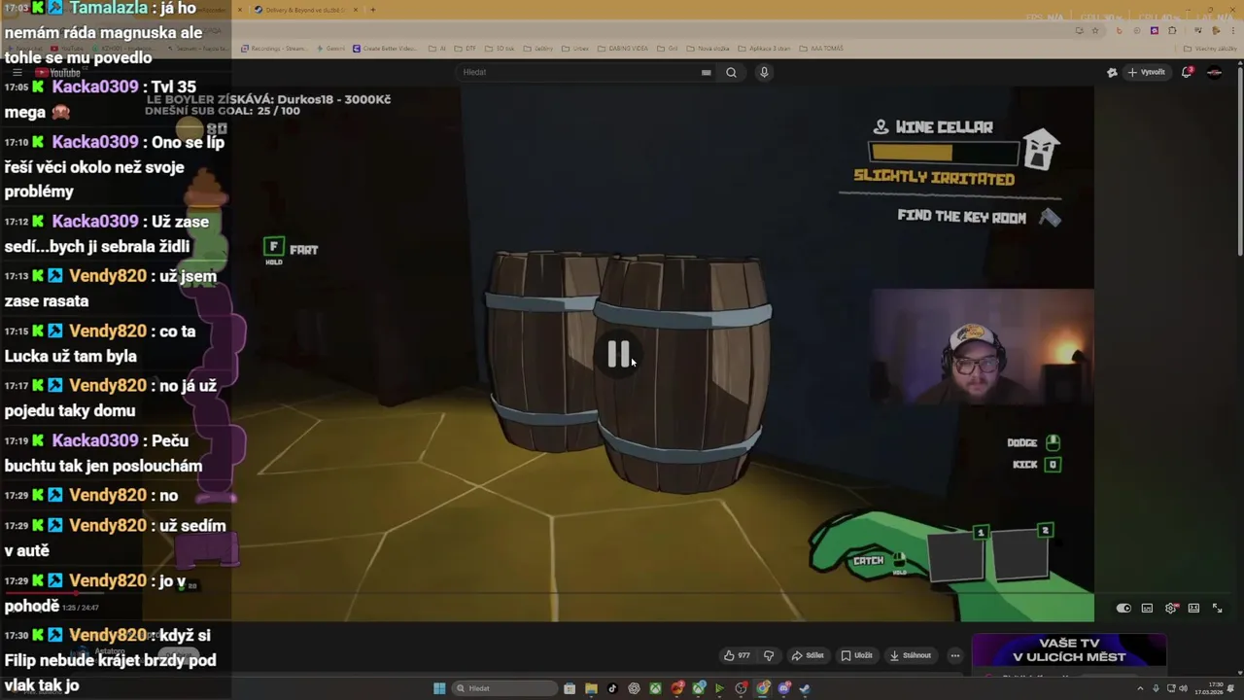This screenshot has height=700, width=1244.
Task: Switch to Delivery & Beyond browser tab
Action: click(304, 10)
